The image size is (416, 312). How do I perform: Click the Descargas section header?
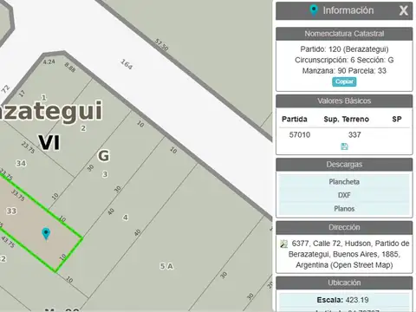coord(344,165)
